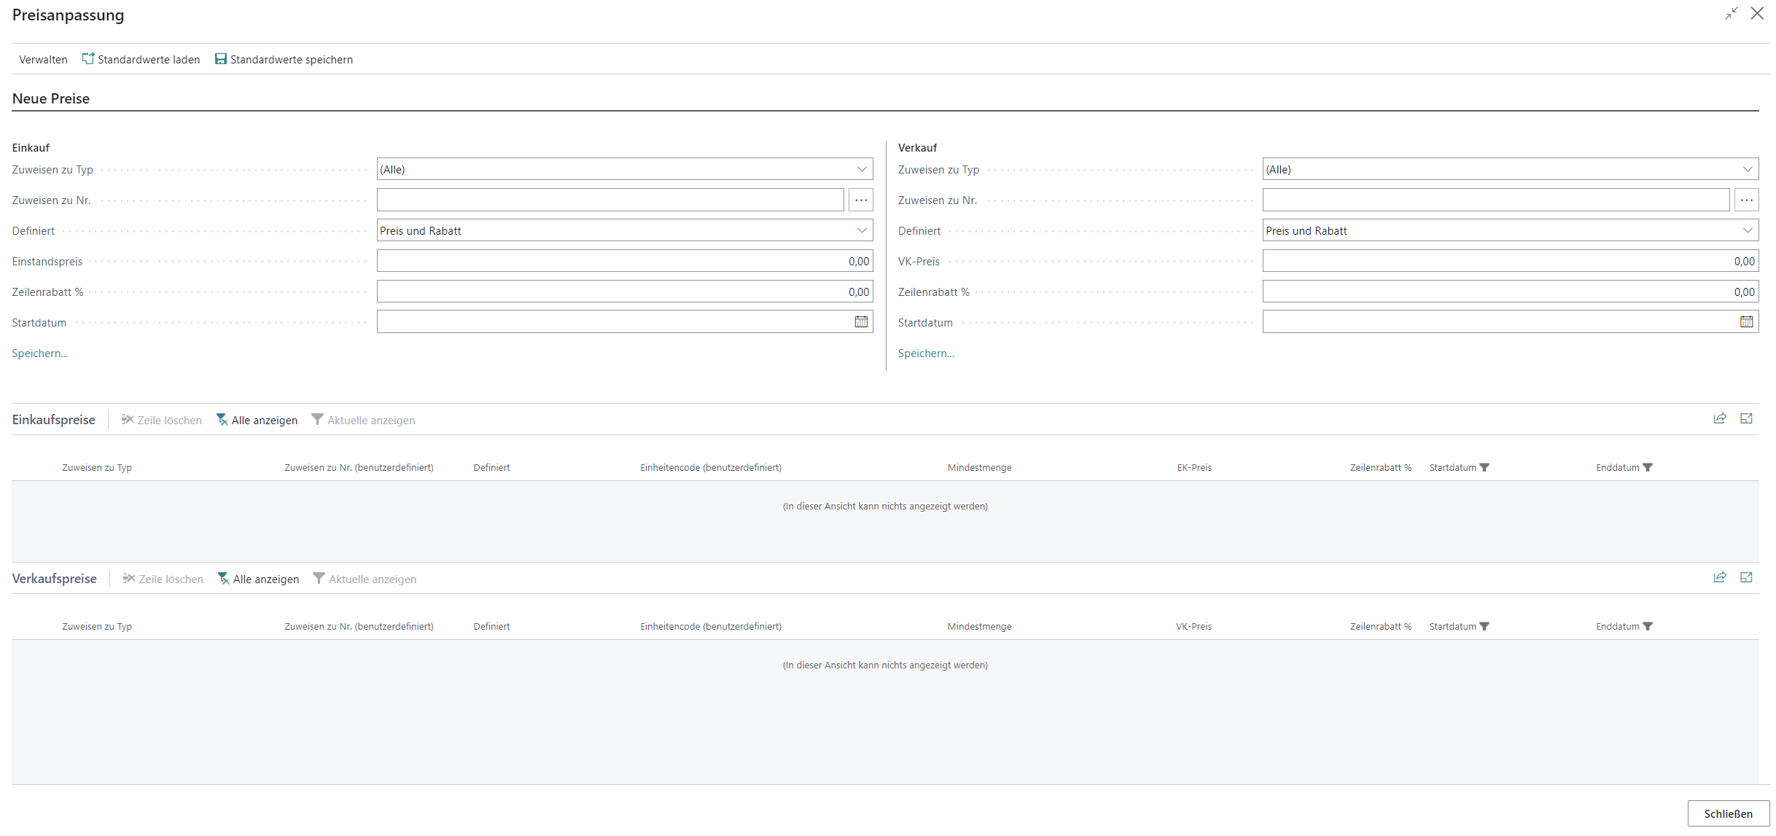Screen dimensions: 1776x836
Task: Open the Einkaufspreise section heading
Action: [54, 420]
